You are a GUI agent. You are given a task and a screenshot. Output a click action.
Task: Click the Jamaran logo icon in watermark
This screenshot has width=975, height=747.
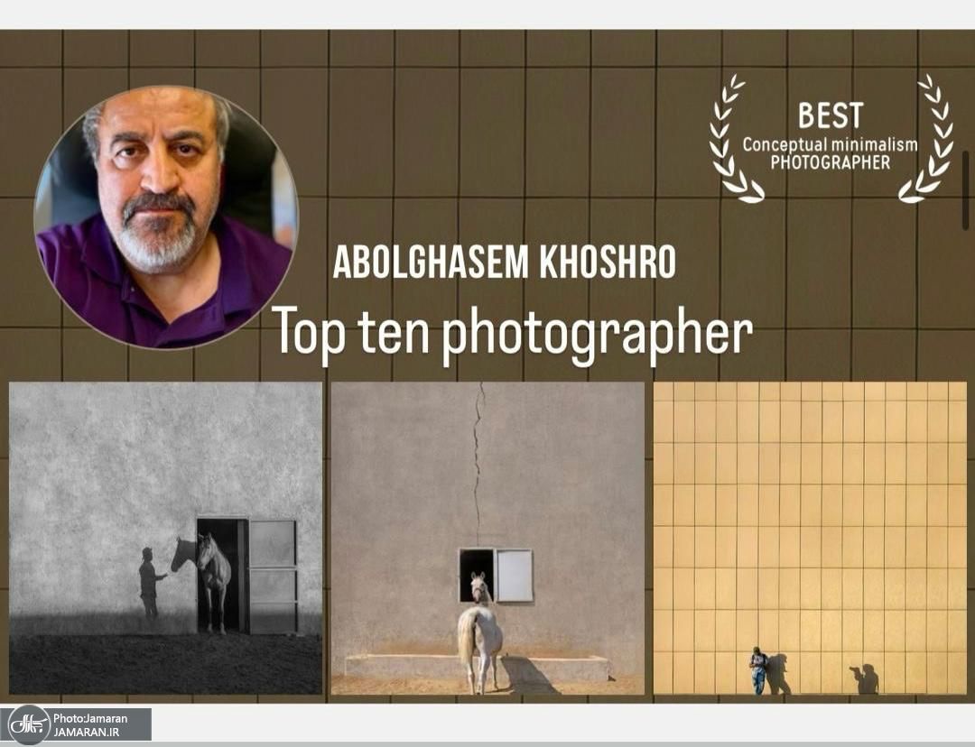pyautogui.click(x=29, y=724)
